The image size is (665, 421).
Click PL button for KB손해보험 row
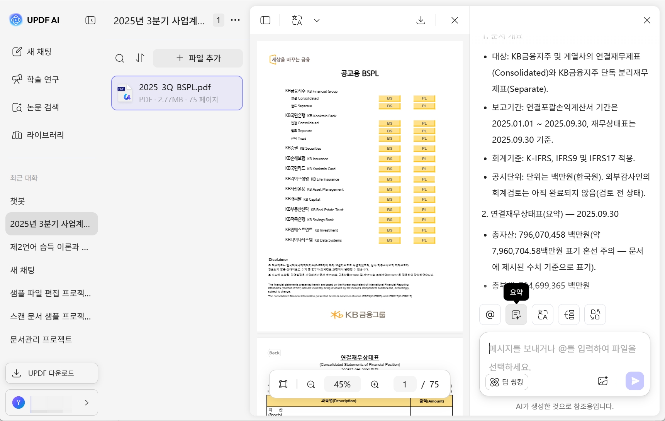point(424,159)
